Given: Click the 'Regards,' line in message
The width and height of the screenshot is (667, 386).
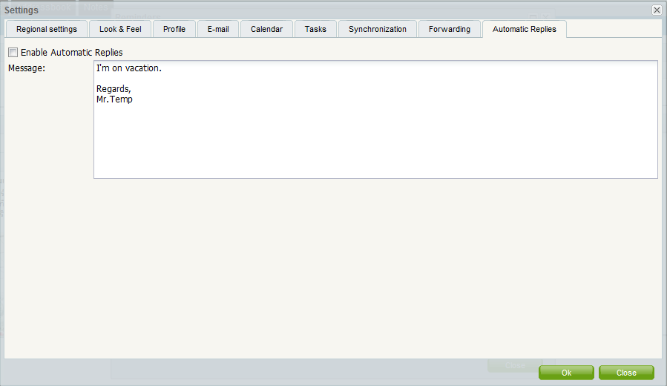Looking at the screenshot, I should coord(114,89).
